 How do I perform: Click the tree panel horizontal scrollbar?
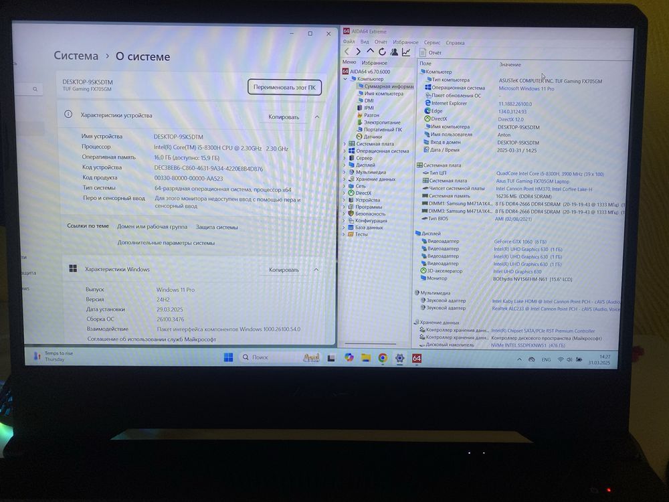[x=371, y=343]
